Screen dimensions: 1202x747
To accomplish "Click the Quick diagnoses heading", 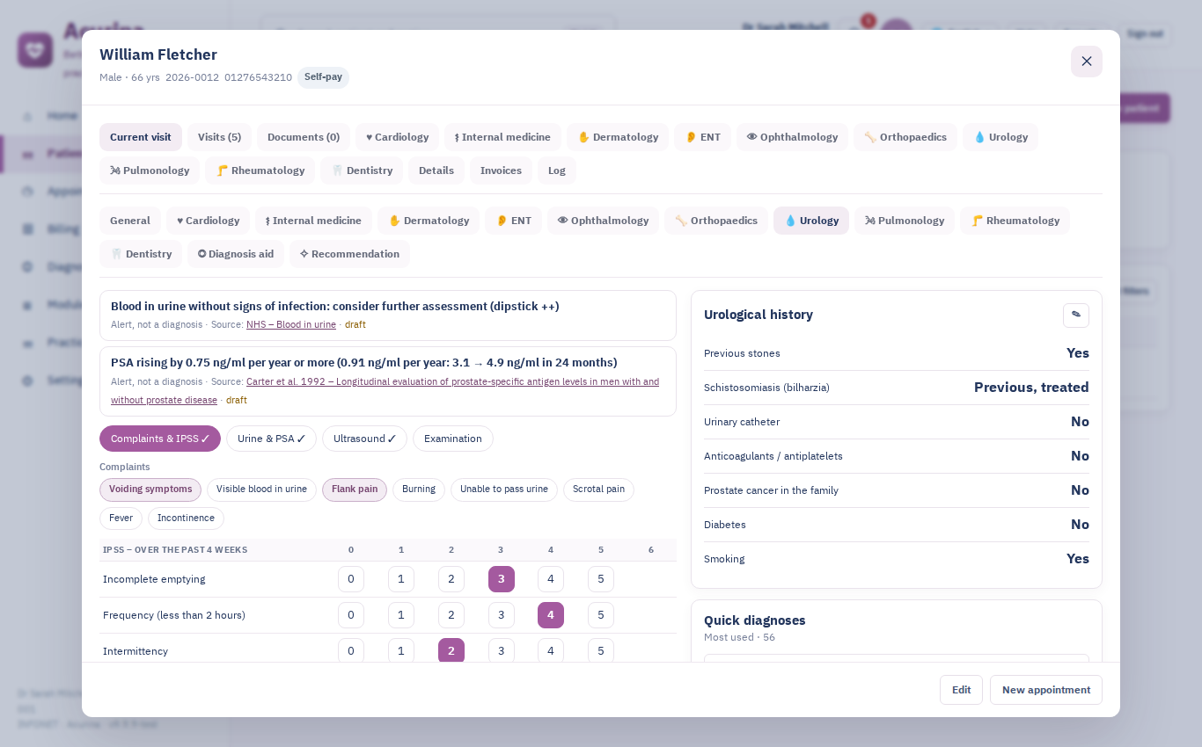I will pyautogui.click(x=755, y=620).
